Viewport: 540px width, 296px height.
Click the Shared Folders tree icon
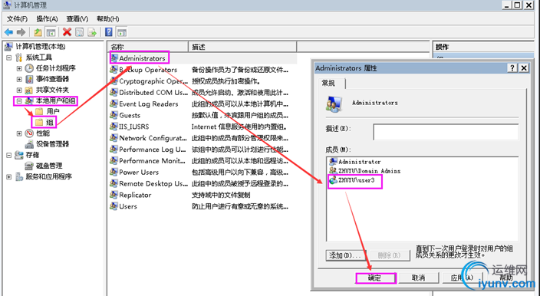pyautogui.click(x=29, y=90)
